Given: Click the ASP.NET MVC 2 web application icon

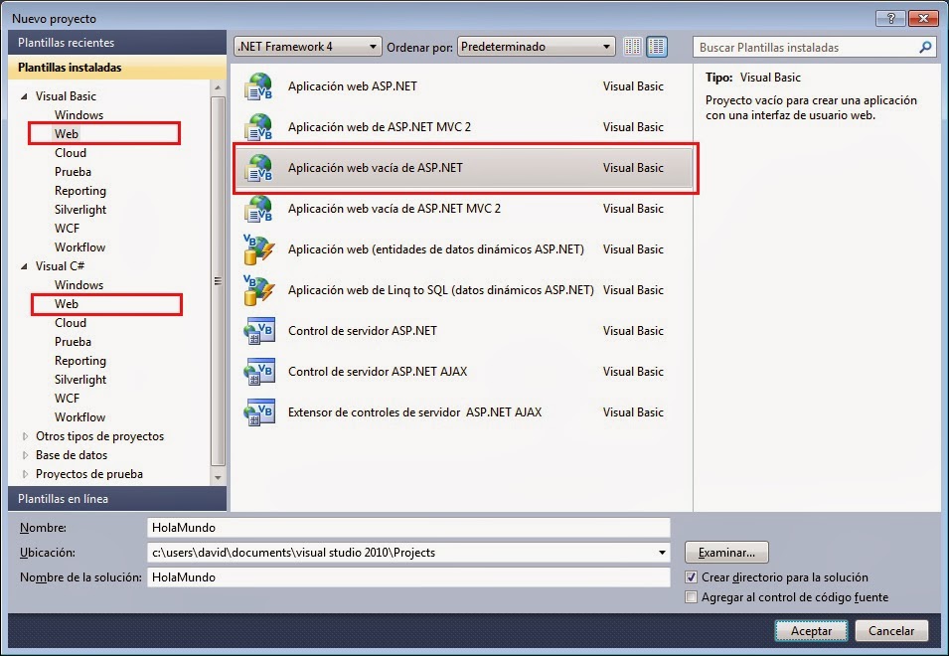Looking at the screenshot, I should [258, 127].
